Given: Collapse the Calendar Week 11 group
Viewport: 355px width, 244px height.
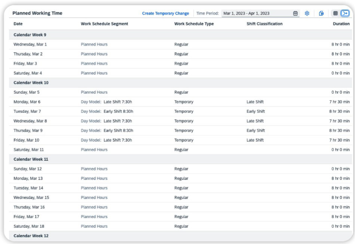Looking at the screenshot, I should (31, 159).
